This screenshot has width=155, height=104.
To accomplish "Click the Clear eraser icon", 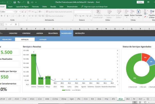I will pyautogui.click(x=145, y=17).
